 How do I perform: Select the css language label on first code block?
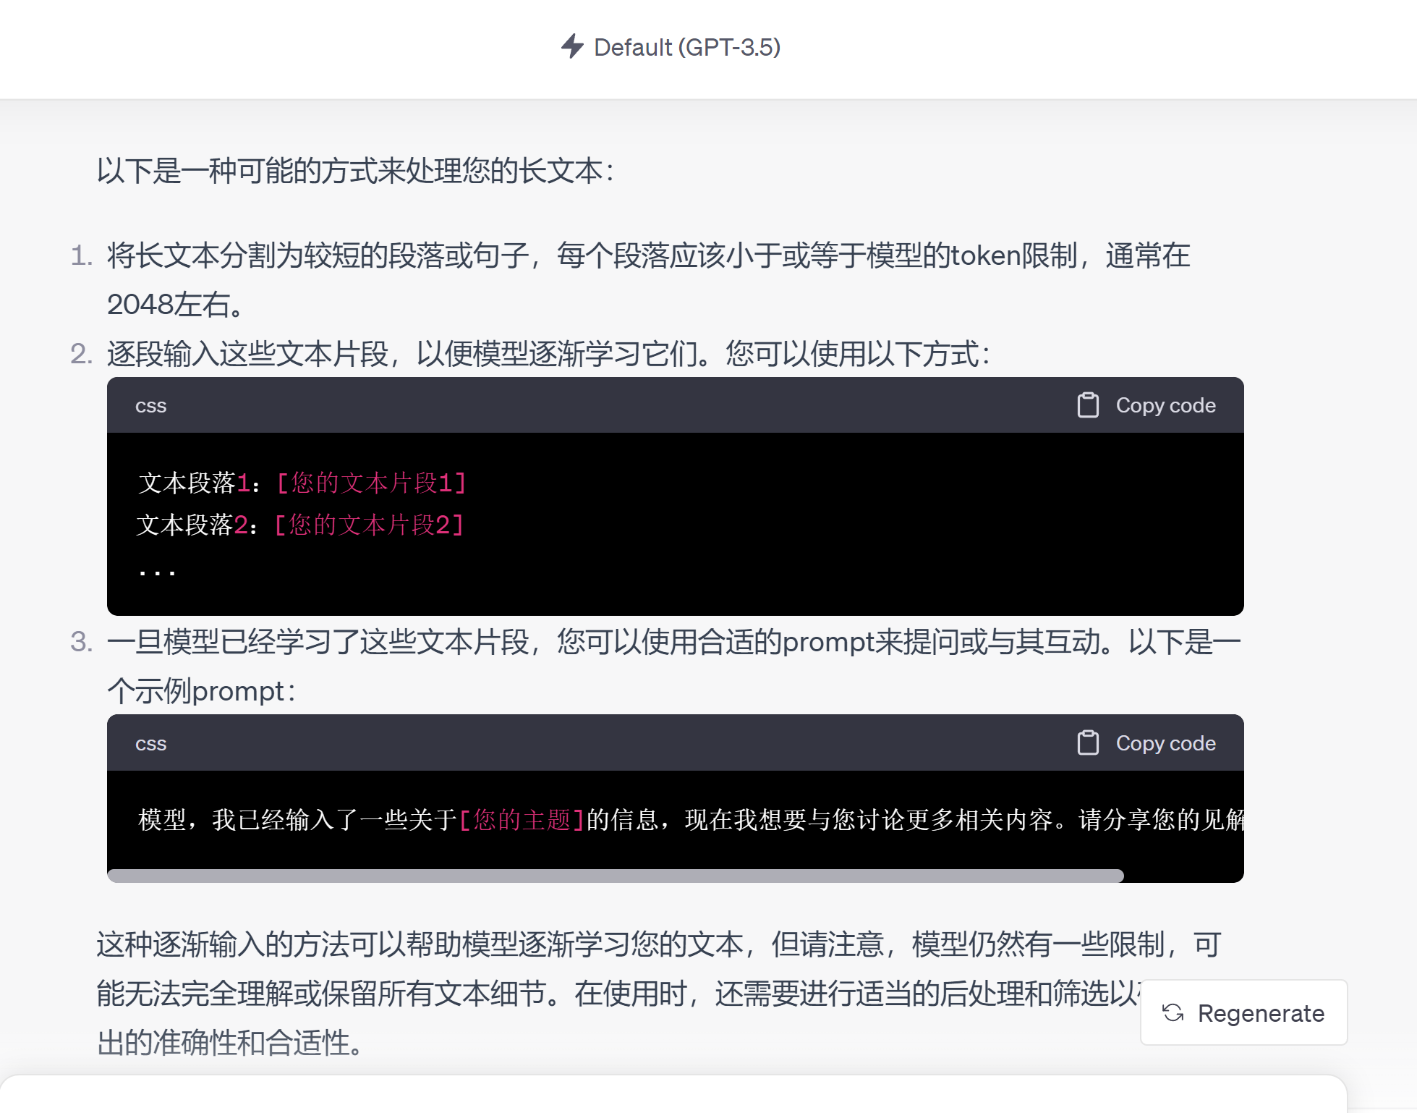click(x=150, y=406)
